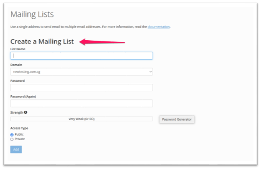Screen dimensions: 261x170
Task: Click the Create a Mailing List heading
Action: point(42,41)
